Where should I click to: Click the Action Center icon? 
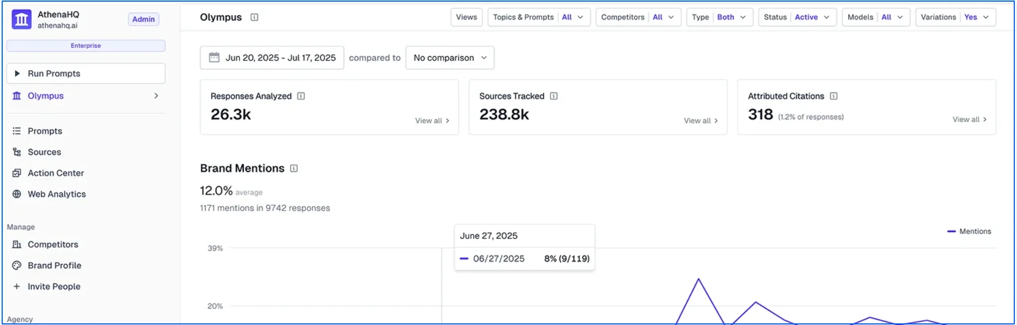17,173
